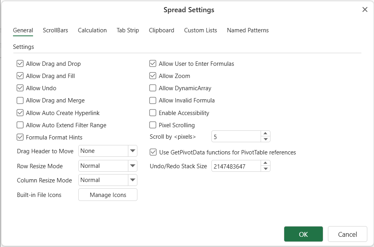The width and height of the screenshot is (374, 247).
Task: Uncheck Use GetPivotData functions option
Action: pyautogui.click(x=153, y=152)
